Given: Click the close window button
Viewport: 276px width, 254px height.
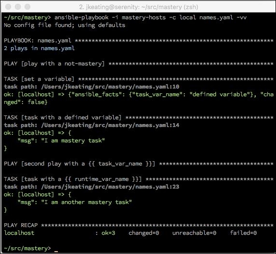Looking at the screenshot, I should (x=8, y=7).
